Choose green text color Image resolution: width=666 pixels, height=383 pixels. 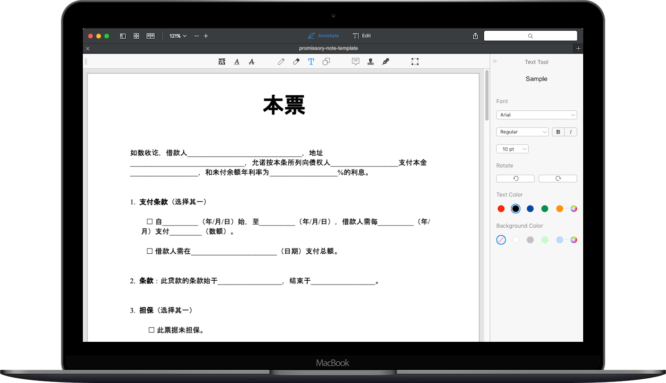coord(545,209)
